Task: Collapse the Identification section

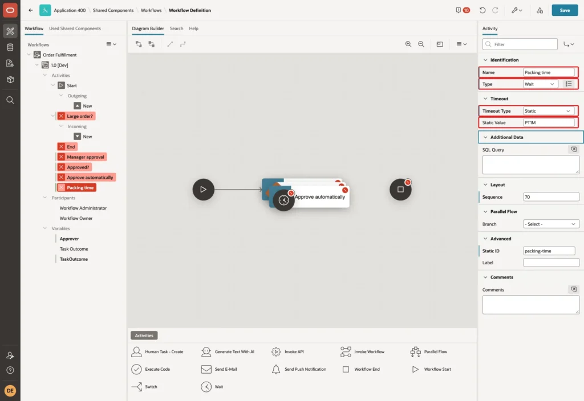Action: 485,60
